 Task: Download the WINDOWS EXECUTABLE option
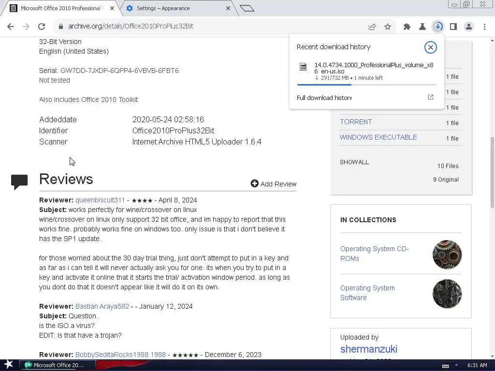(x=378, y=138)
